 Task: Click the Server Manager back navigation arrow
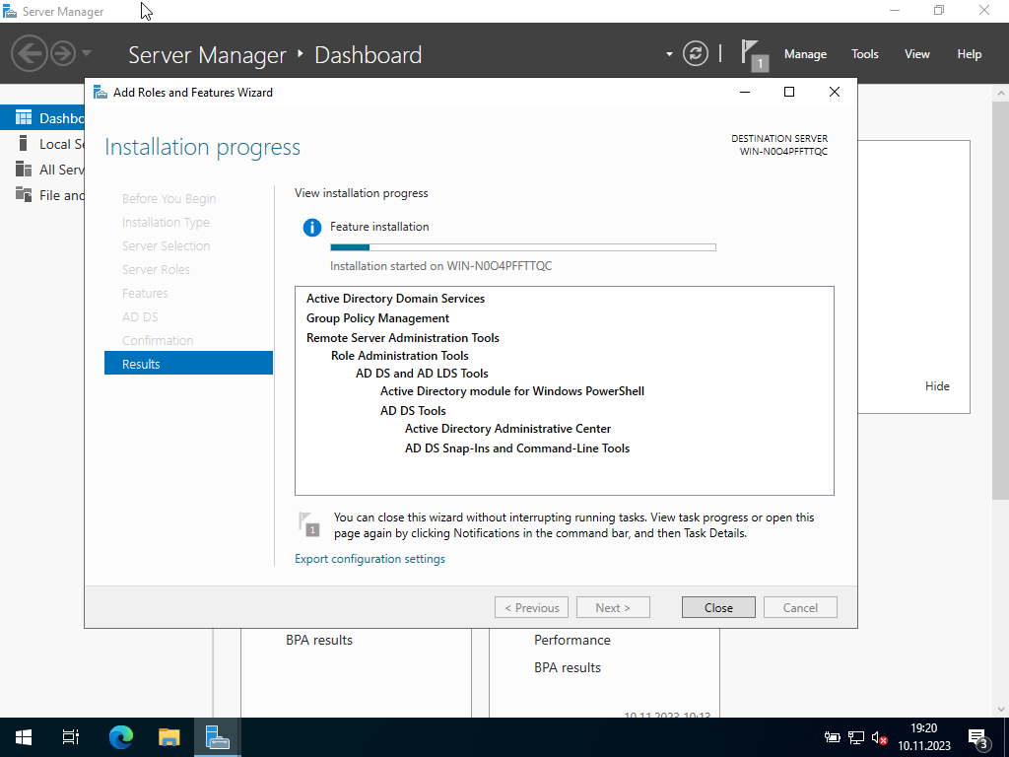tap(29, 53)
